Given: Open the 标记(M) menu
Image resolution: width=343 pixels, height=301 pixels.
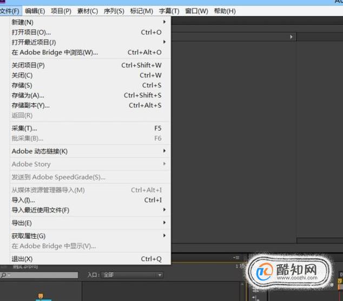Looking at the screenshot, I should [x=142, y=11].
